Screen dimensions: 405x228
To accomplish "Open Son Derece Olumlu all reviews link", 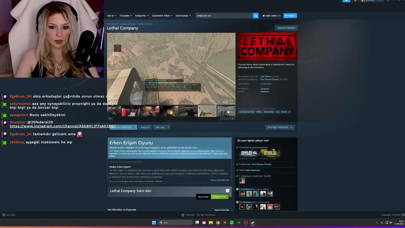I will (269, 79).
